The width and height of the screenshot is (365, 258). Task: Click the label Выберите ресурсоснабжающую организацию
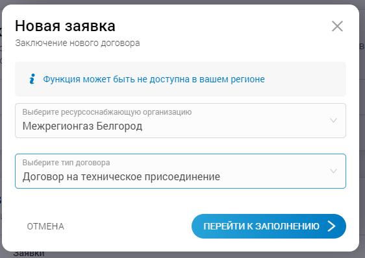[107, 112]
